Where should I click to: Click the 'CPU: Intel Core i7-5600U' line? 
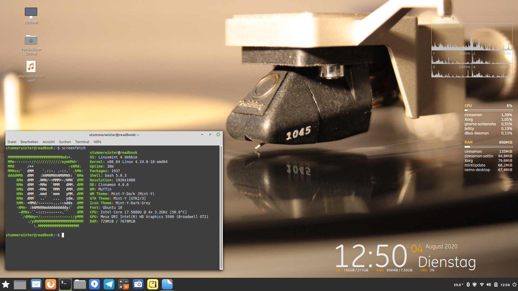tap(138, 212)
